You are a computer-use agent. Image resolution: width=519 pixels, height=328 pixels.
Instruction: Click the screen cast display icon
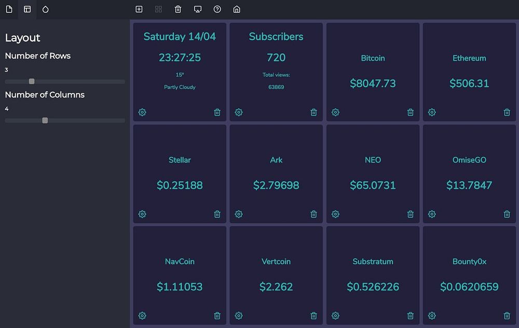(x=198, y=9)
